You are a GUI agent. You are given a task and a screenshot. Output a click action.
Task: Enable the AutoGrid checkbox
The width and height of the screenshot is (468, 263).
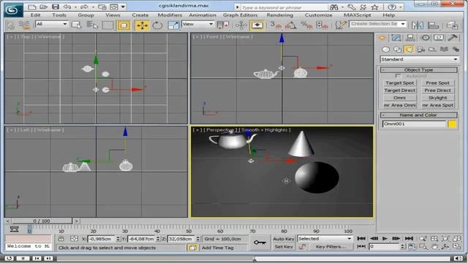(398, 76)
